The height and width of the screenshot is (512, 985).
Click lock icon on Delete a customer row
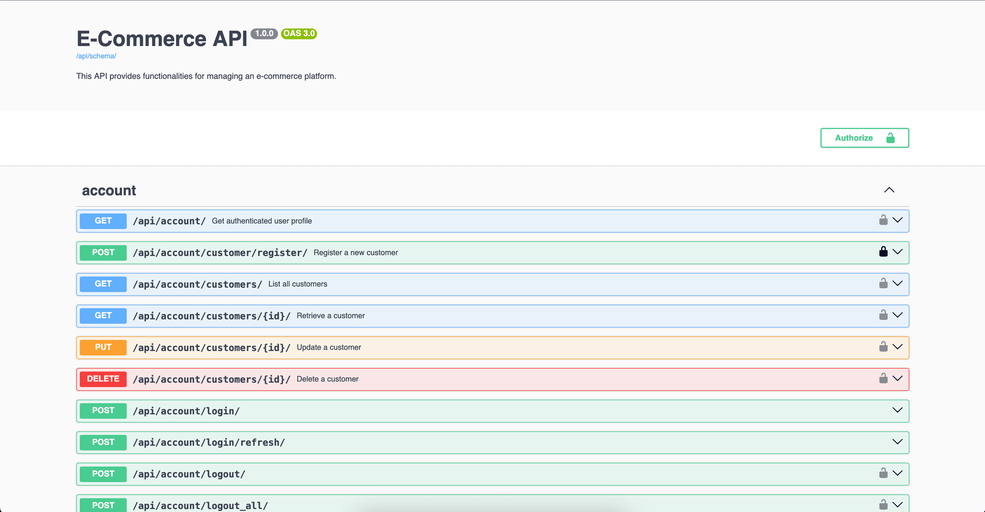click(883, 379)
